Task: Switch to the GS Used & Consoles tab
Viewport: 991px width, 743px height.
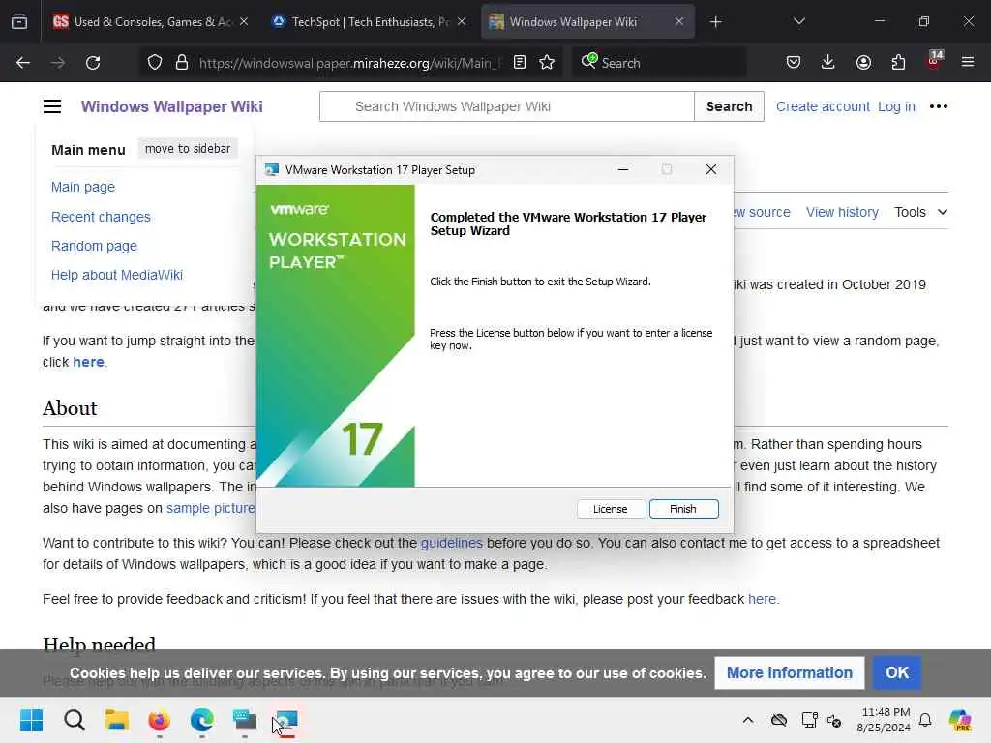Action: 143,22
